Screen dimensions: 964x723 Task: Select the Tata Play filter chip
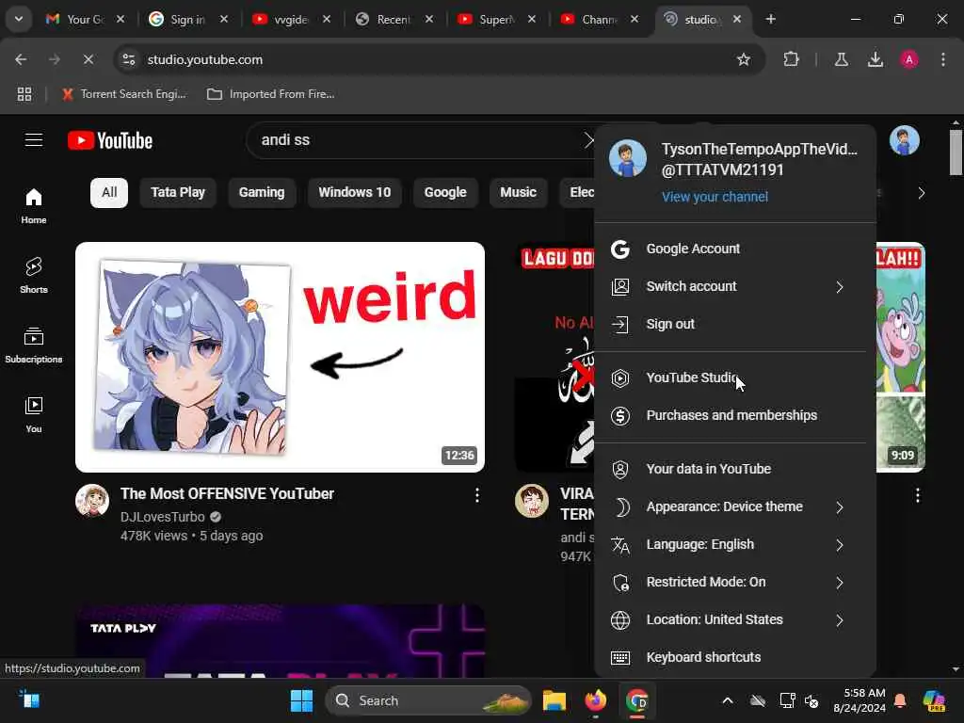[178, 192]
